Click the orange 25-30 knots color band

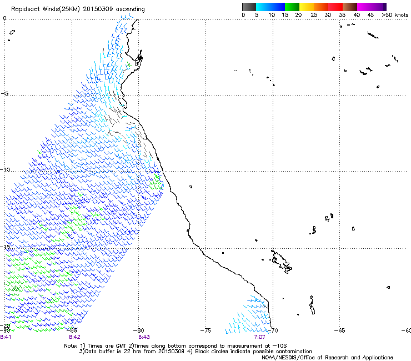(x=321, y=7)
